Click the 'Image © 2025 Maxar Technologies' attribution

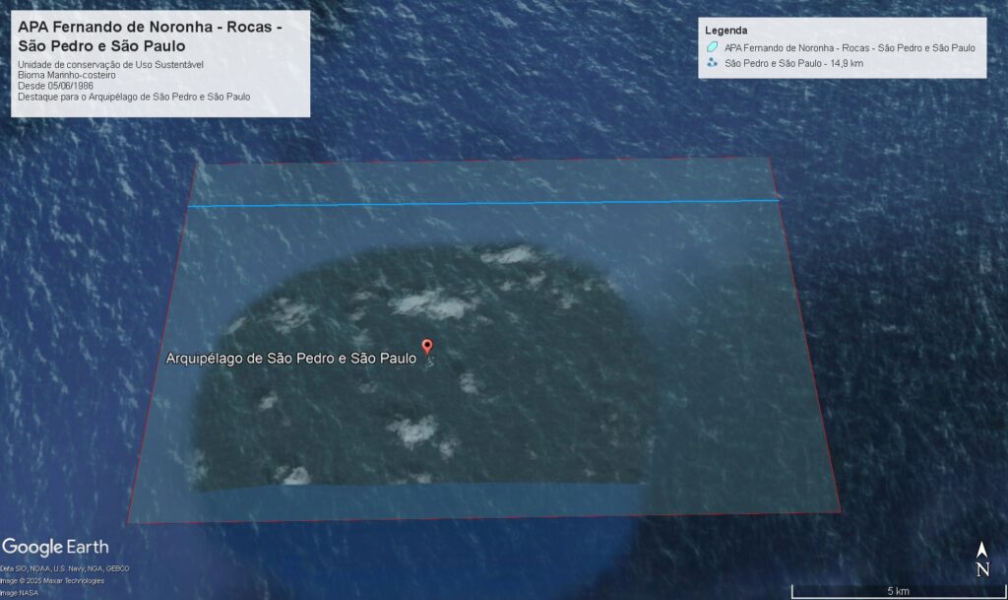(52, 580)
